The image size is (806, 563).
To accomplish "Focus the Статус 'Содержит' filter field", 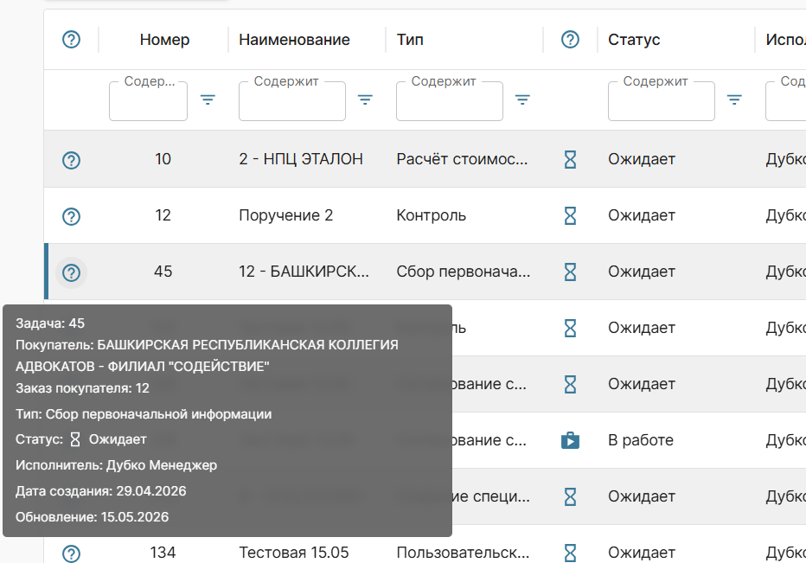I will [661, 101].
